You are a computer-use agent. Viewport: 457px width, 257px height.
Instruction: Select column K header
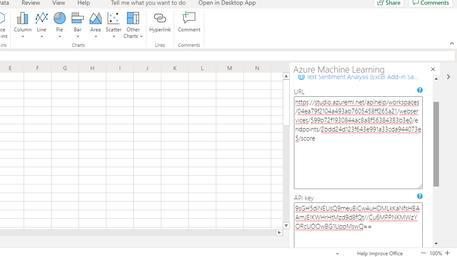(x=175, y=68)
